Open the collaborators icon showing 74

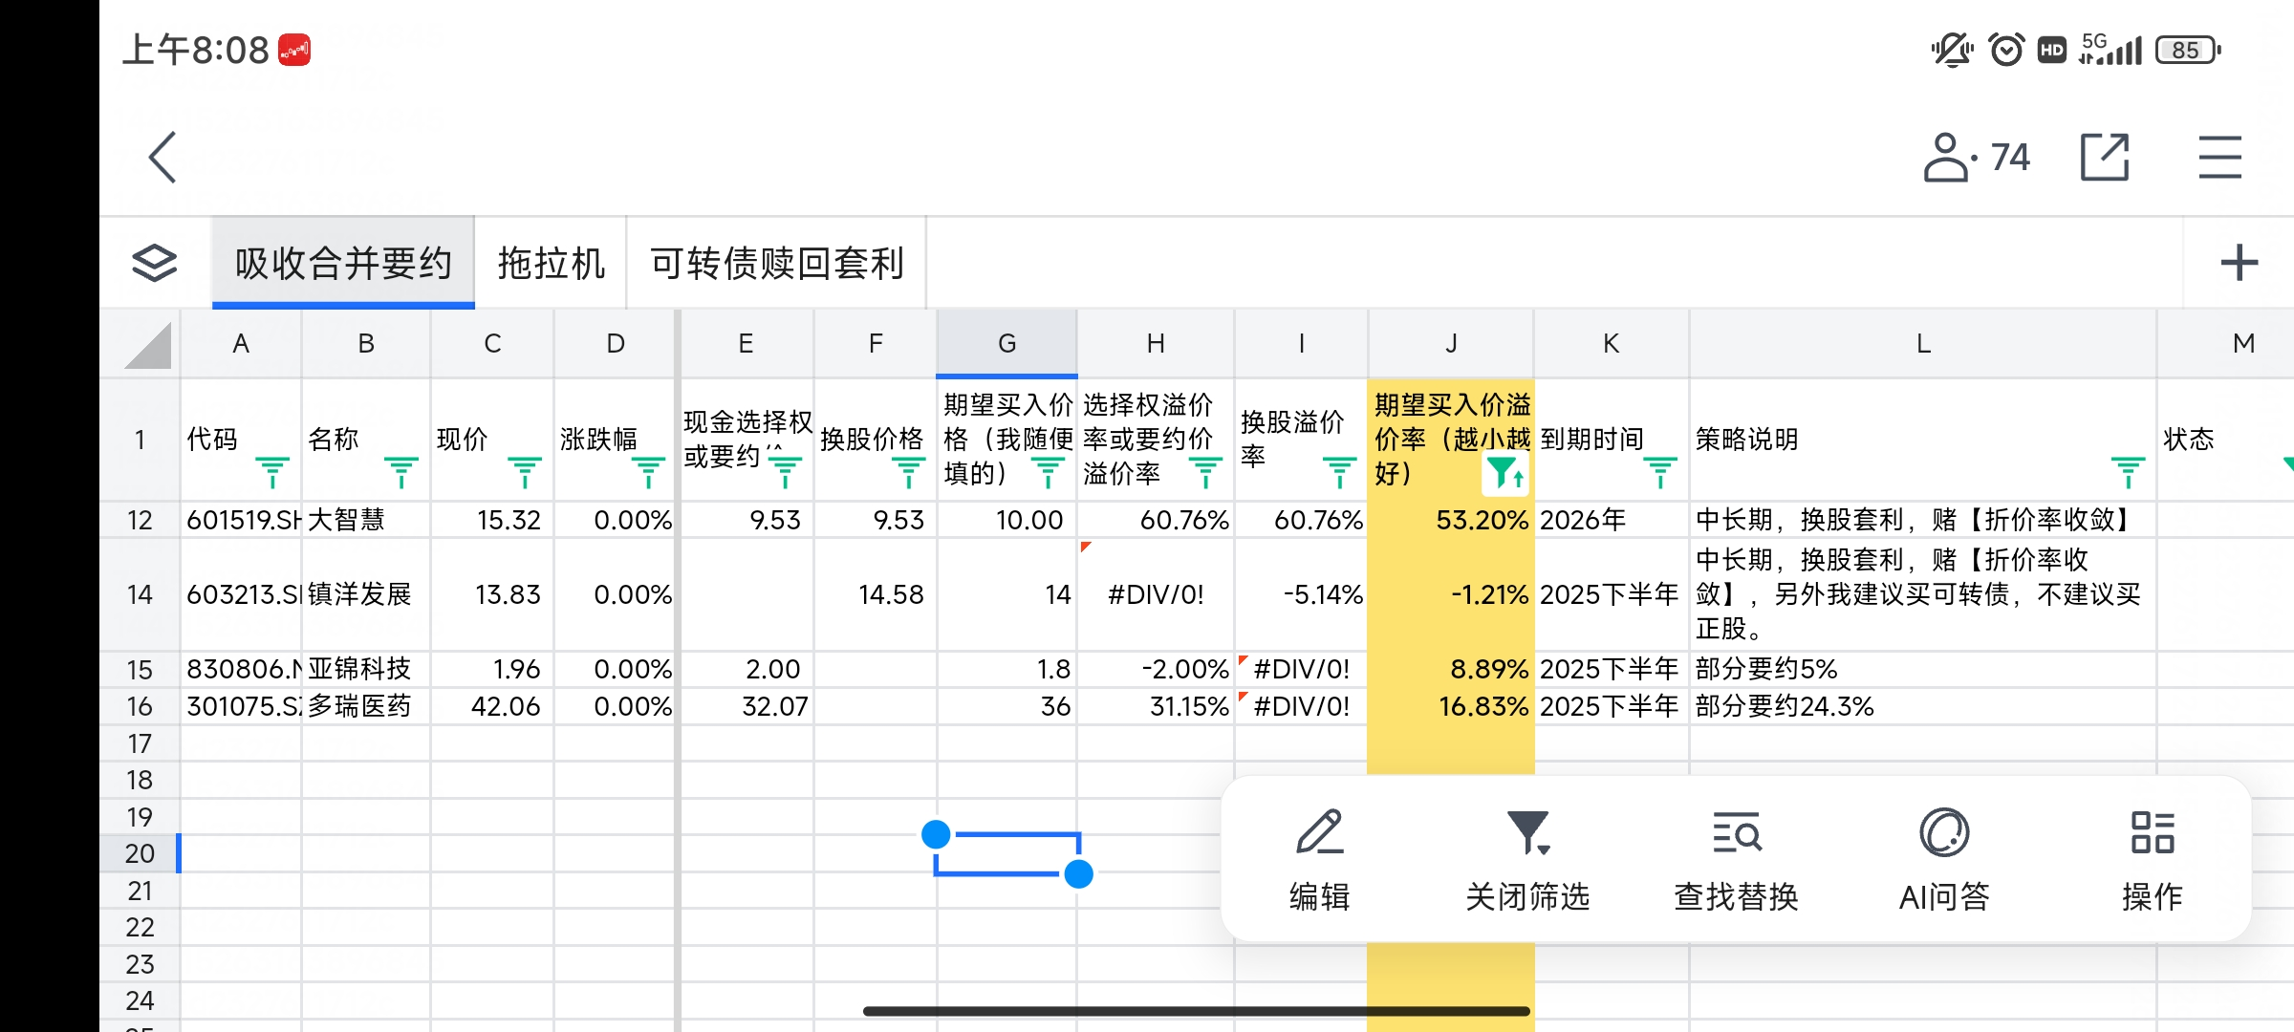(x=1975, y=158)
